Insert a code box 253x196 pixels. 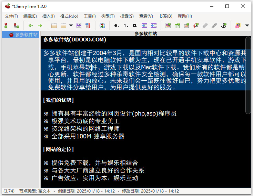click(186, 26)
